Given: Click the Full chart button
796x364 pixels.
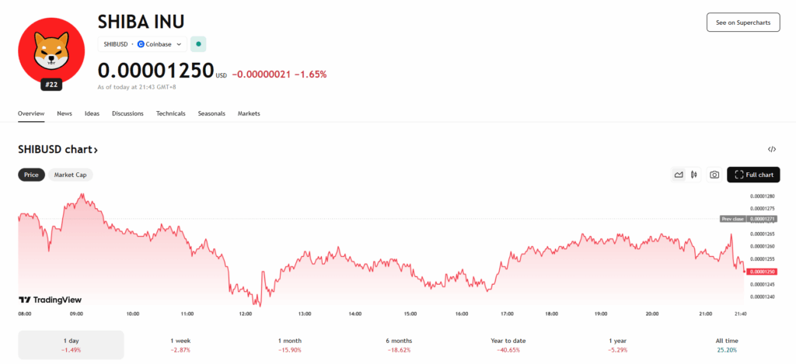Looking at the screenshot, I should [753, 175].
